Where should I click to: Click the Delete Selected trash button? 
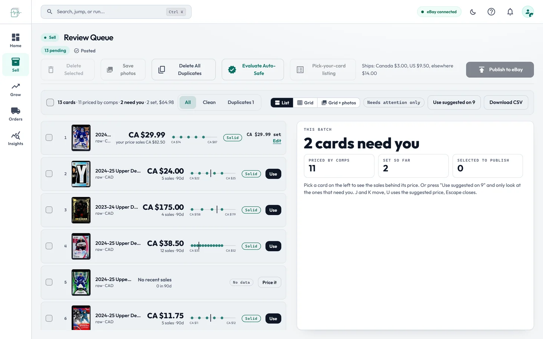67,70
